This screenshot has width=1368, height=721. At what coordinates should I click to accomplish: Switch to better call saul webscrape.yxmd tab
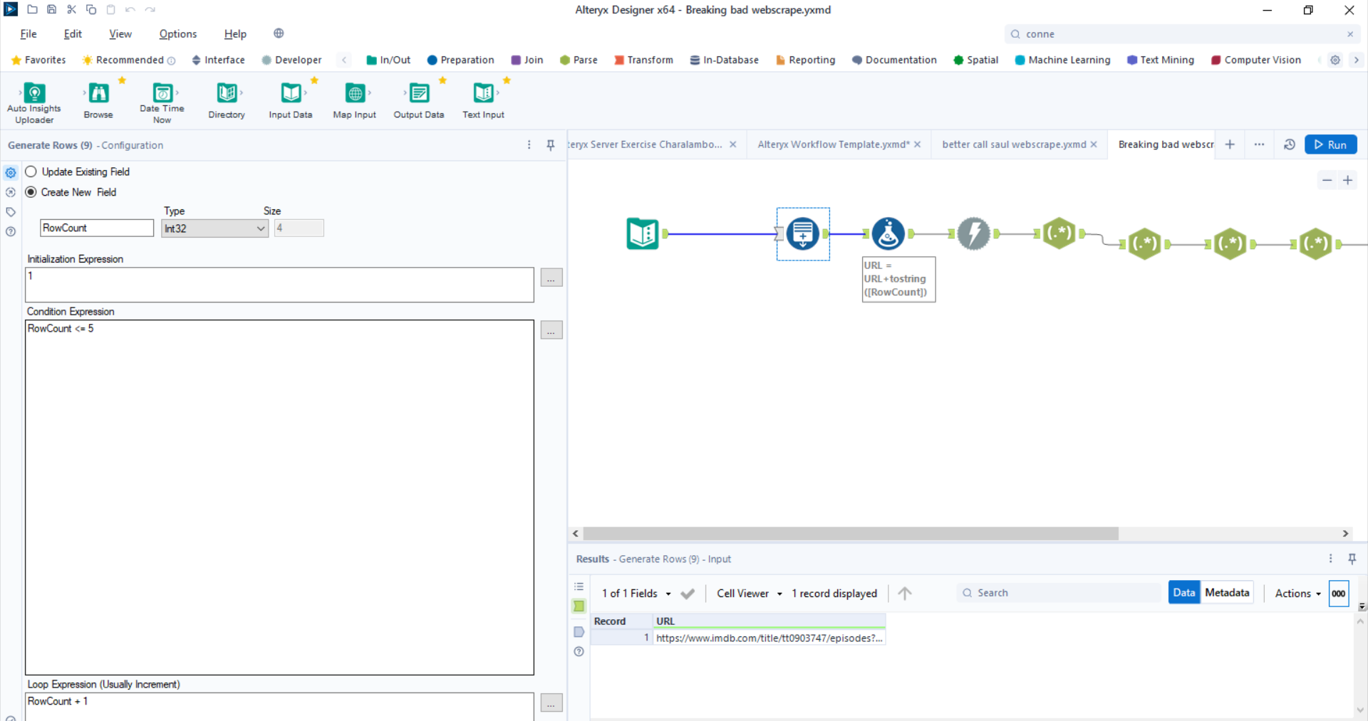[x=1014, y=144]
